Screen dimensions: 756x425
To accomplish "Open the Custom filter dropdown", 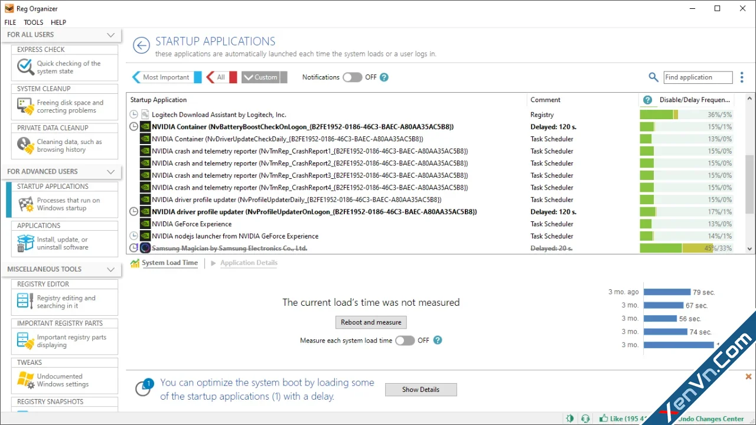I will point(264,77).
